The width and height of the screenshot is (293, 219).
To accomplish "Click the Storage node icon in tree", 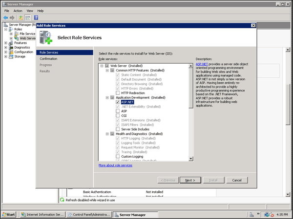I will [11, 56].
